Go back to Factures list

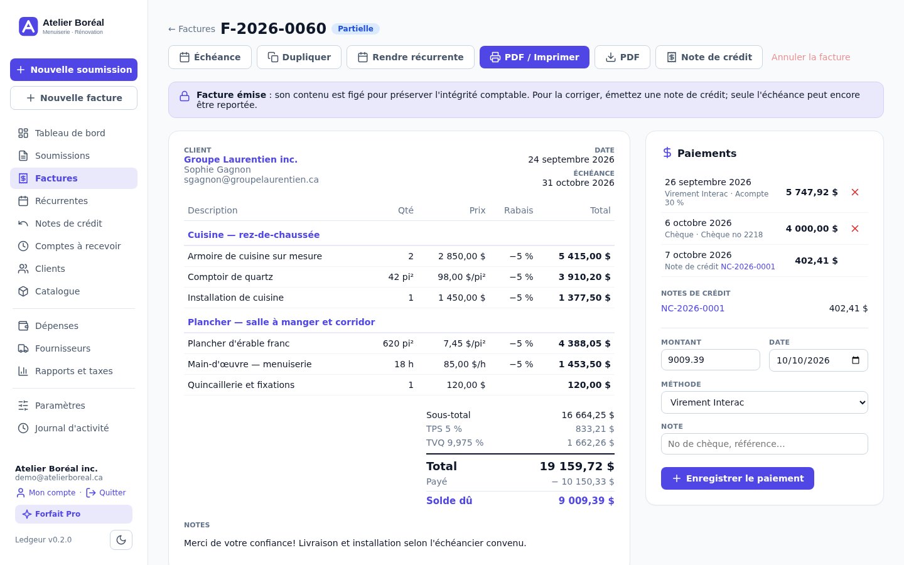click(x=191, y=29)
